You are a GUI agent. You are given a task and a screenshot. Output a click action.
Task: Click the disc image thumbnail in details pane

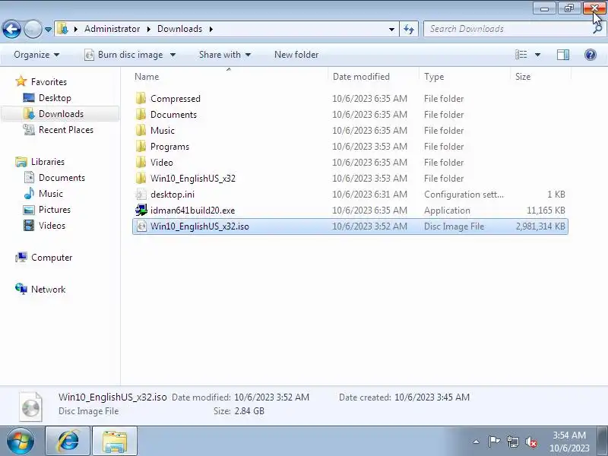(30, 407)
